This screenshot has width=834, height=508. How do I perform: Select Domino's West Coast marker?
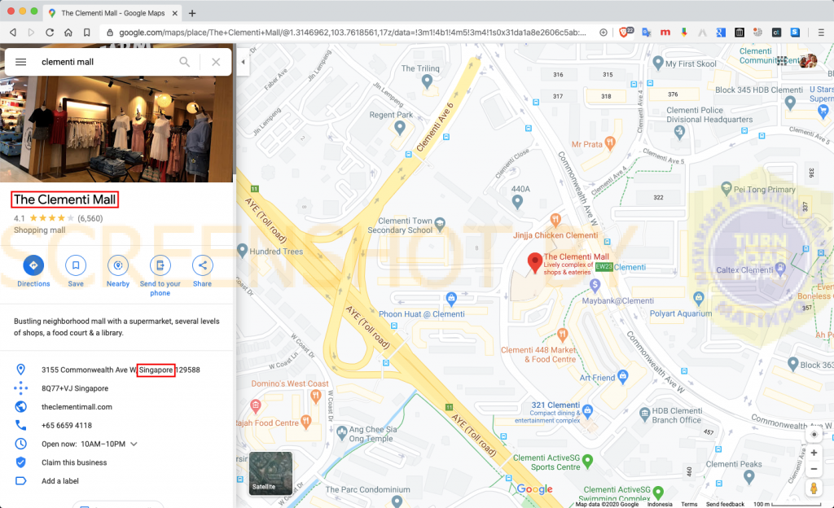(x=315, y=396)
